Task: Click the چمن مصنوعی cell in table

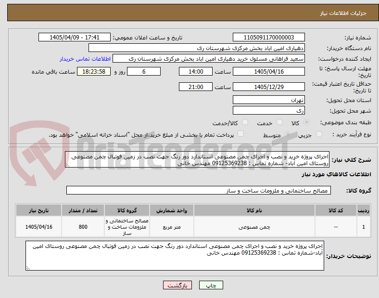Action: [254, 227]
